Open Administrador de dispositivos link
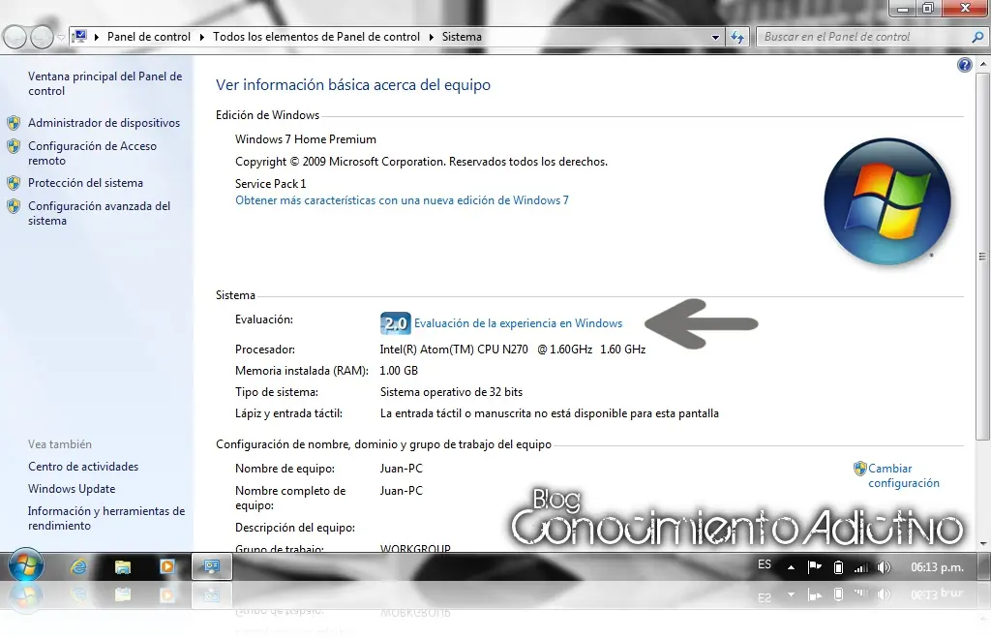 point(105,123)
